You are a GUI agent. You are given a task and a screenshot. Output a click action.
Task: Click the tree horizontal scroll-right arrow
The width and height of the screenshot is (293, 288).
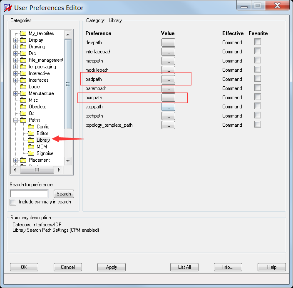pyautogui.click(x=59, y=170)
